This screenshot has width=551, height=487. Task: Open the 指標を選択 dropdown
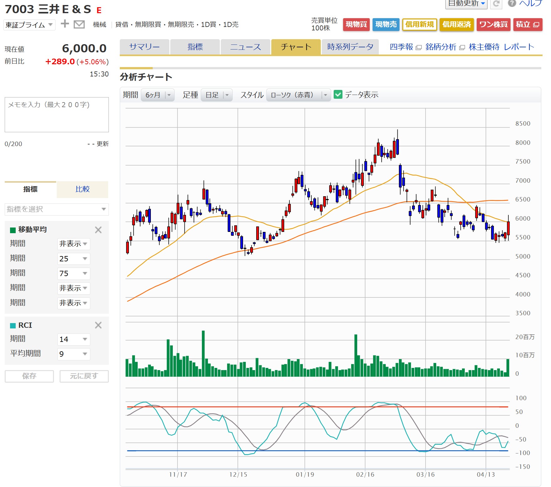tap(56, 209)
